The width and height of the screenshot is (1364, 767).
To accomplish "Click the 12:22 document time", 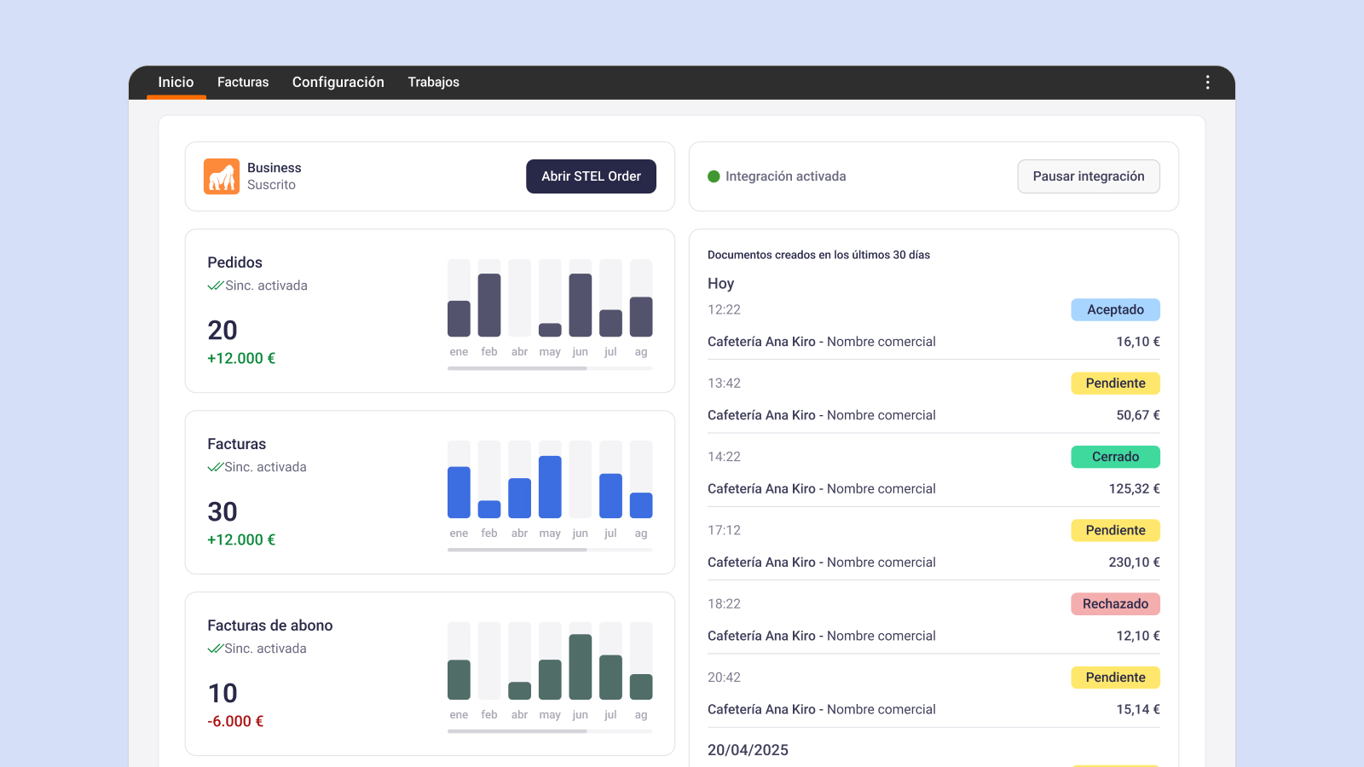I will (724, 309).
